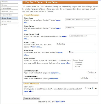101x104 pixels.
Task: Focus the Store Owner Email field
Action: (83, 36)
